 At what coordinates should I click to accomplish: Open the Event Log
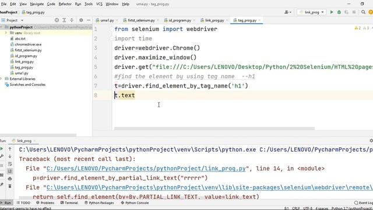coord(364,202)
